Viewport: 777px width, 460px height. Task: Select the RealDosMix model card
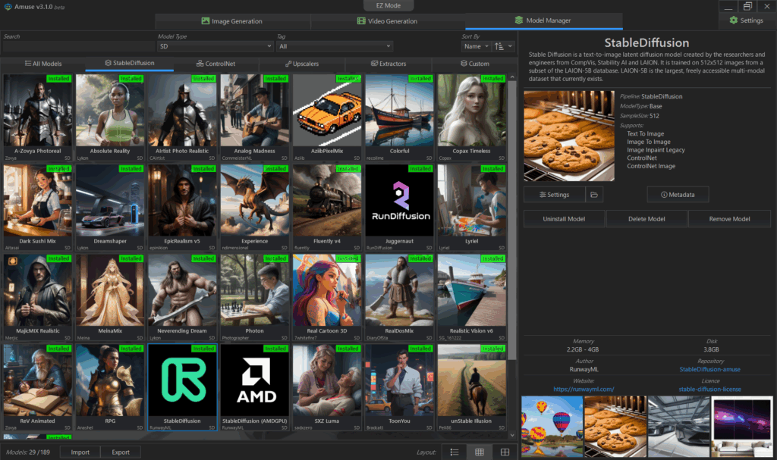(x=399, y=298)
